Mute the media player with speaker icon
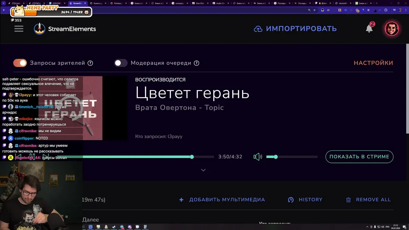Image resolution: width=409 pixels, height=230 pixels. coord(258,157)
